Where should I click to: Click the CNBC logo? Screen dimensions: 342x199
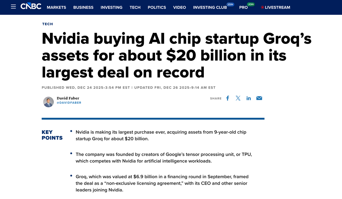coord(30,6)
